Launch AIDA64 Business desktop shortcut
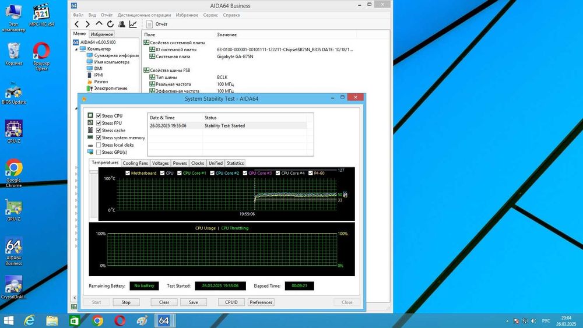 click(x=14, y=252)
